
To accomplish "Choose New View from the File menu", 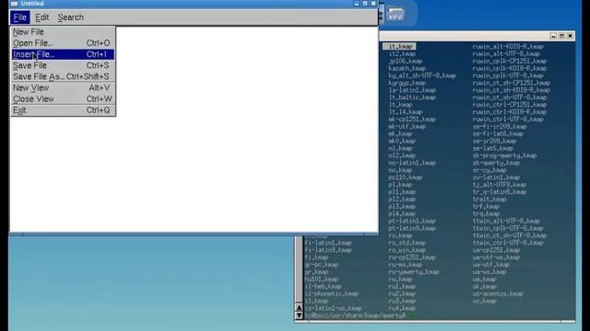I will pyautogui.click(x=63, y=88).
